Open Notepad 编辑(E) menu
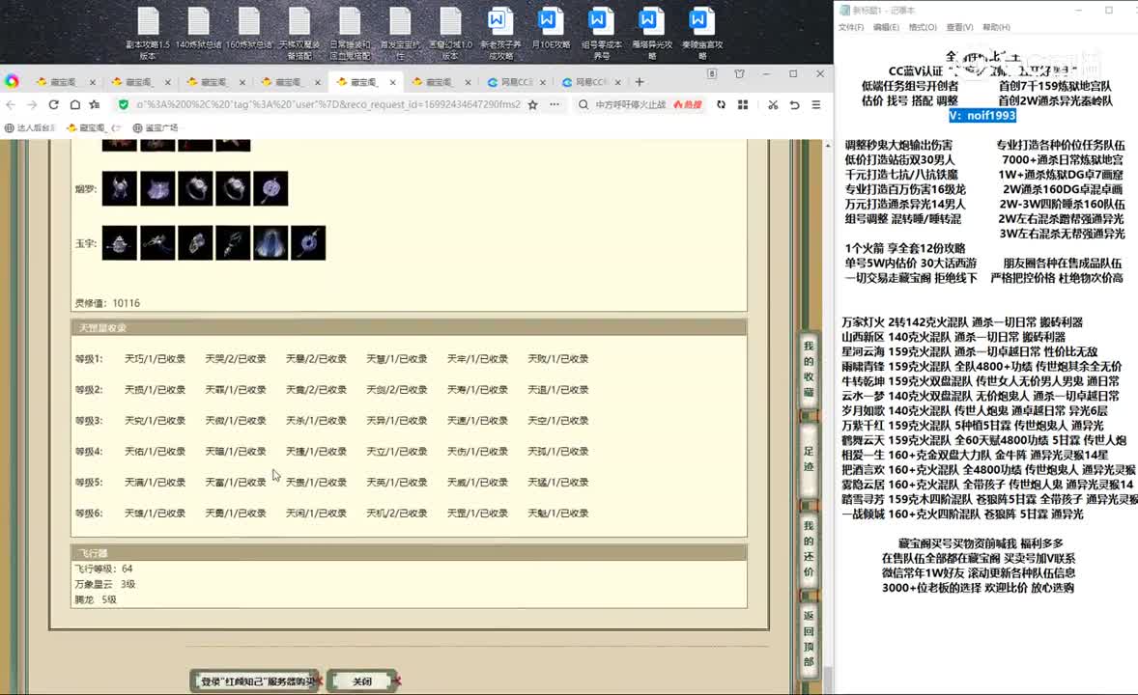This screenshot has width=1138, height=695. pos(886,27)
